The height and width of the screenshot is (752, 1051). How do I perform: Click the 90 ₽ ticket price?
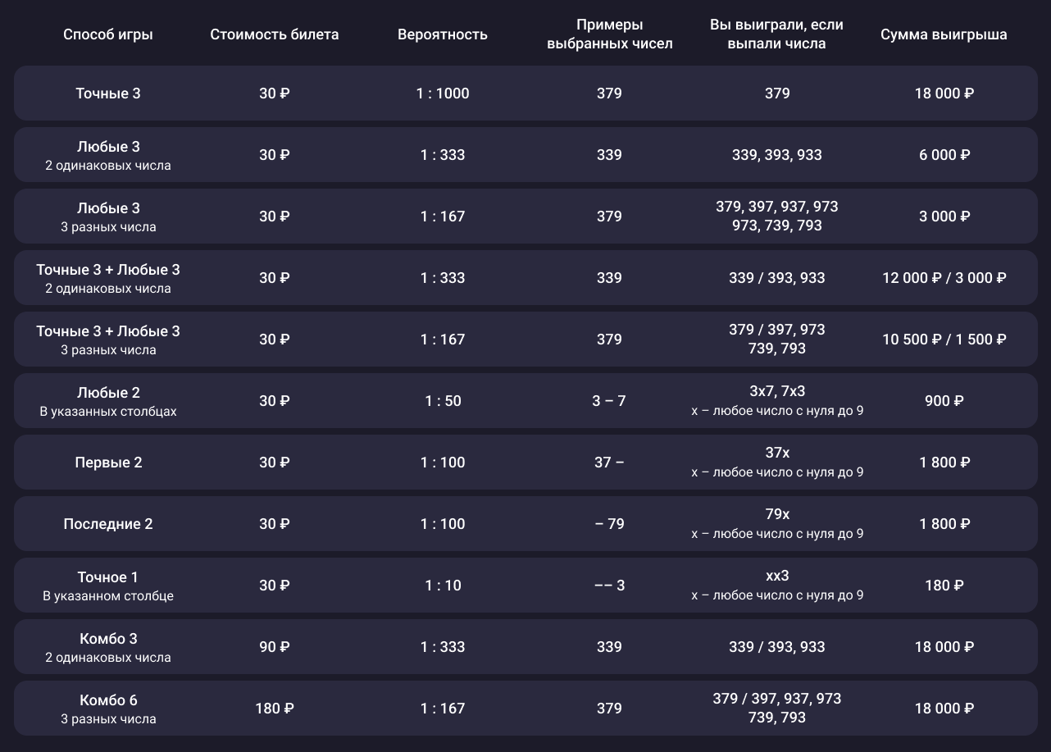(x=274, y=647)
